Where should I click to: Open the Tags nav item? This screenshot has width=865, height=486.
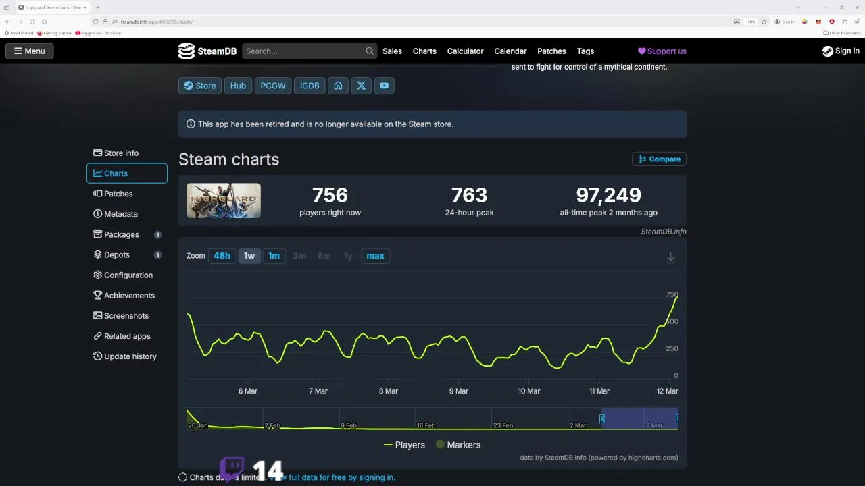click(x=585, y=51)
